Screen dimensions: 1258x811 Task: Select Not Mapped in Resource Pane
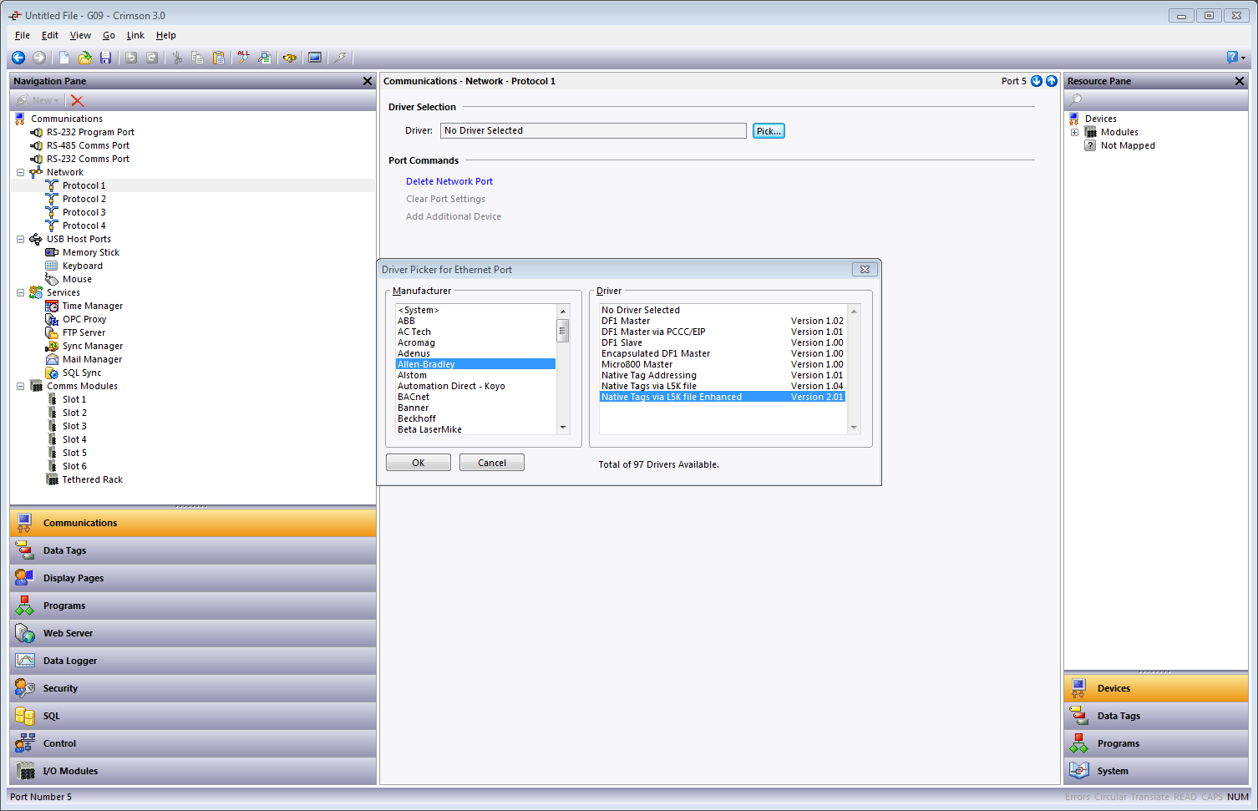1128,145
